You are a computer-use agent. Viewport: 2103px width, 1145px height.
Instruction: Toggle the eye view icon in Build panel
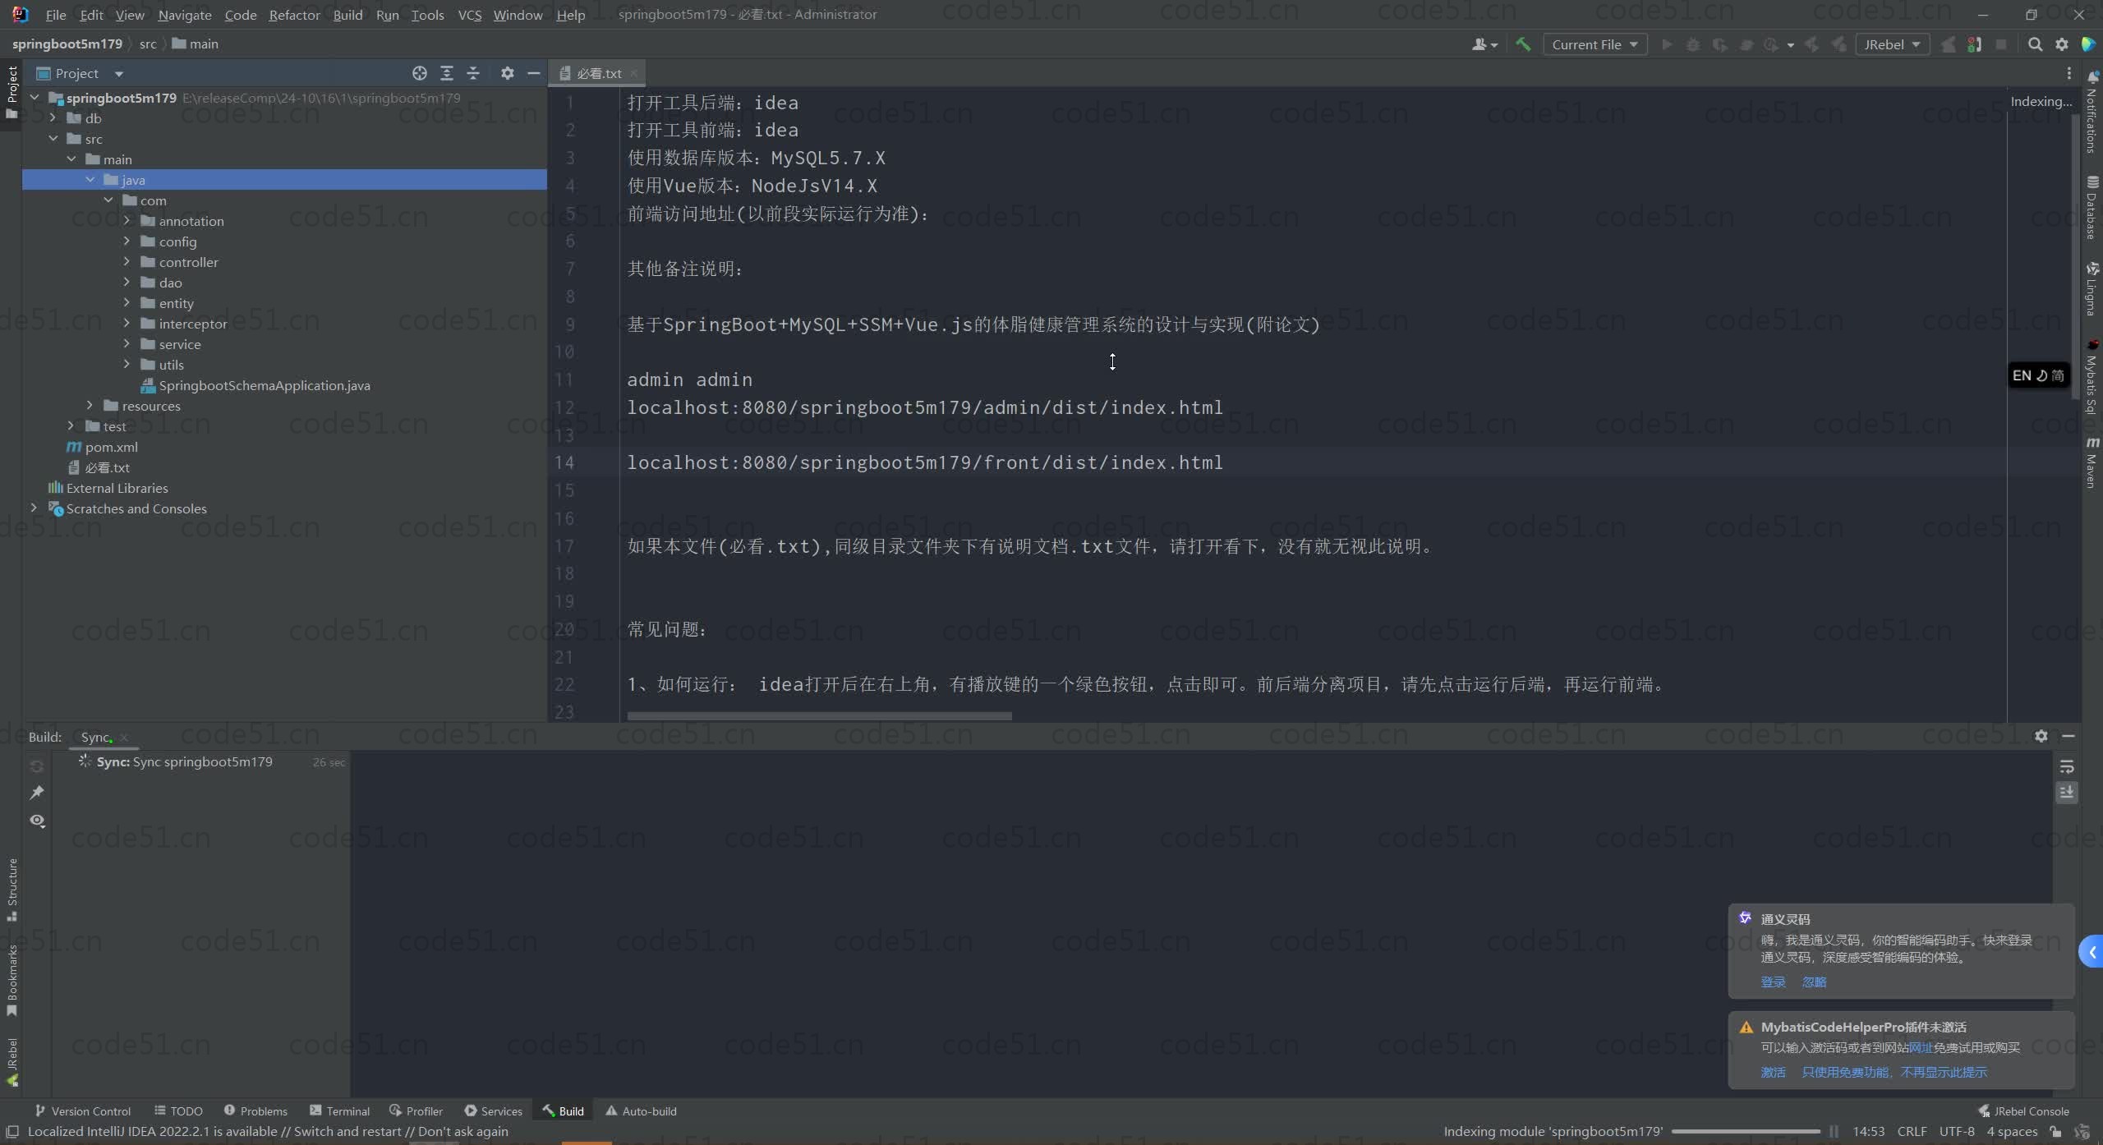click(x=37, y=821)
